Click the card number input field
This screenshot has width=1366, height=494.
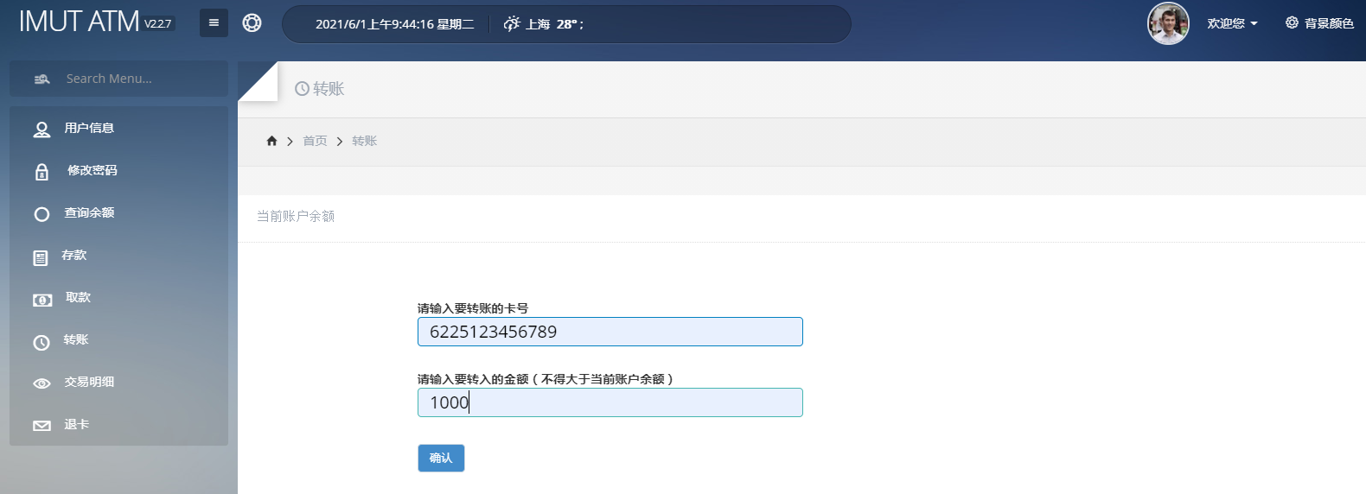610,332
